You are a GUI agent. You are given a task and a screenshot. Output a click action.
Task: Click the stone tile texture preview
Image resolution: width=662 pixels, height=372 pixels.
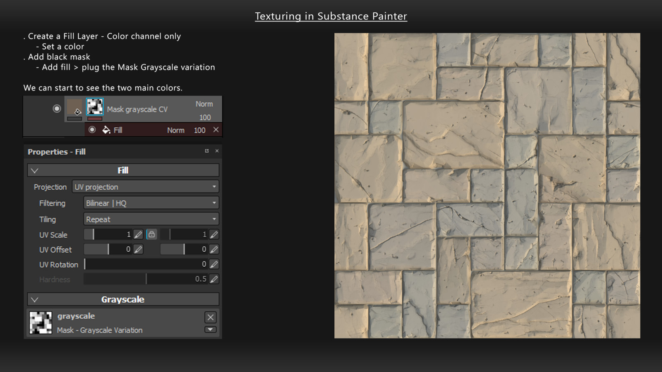[487, 186]
